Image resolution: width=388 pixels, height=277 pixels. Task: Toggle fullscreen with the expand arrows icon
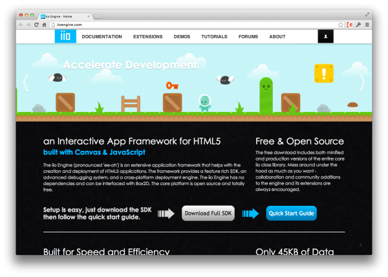367,15
